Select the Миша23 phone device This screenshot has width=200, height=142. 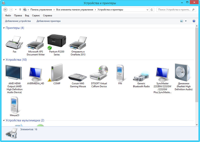pyautogui.click(x=14, y=105)
